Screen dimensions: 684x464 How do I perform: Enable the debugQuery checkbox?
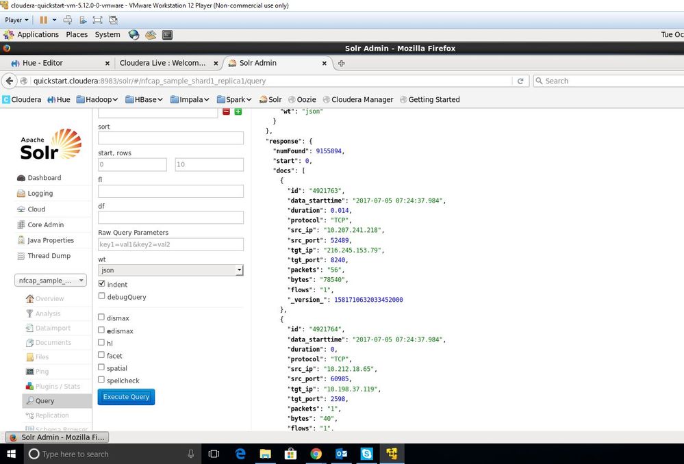(101, 296)
